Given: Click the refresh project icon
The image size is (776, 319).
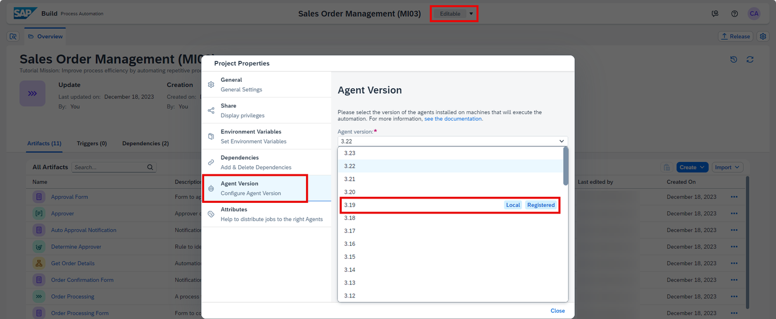Looking at the screenshot, I should click(x=750, y=59).
